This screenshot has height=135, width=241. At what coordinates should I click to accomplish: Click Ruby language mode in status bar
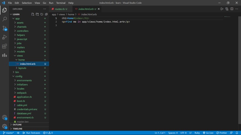197,133
